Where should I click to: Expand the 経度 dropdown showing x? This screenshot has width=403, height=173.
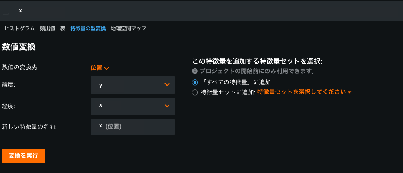(x=133, y=106)
